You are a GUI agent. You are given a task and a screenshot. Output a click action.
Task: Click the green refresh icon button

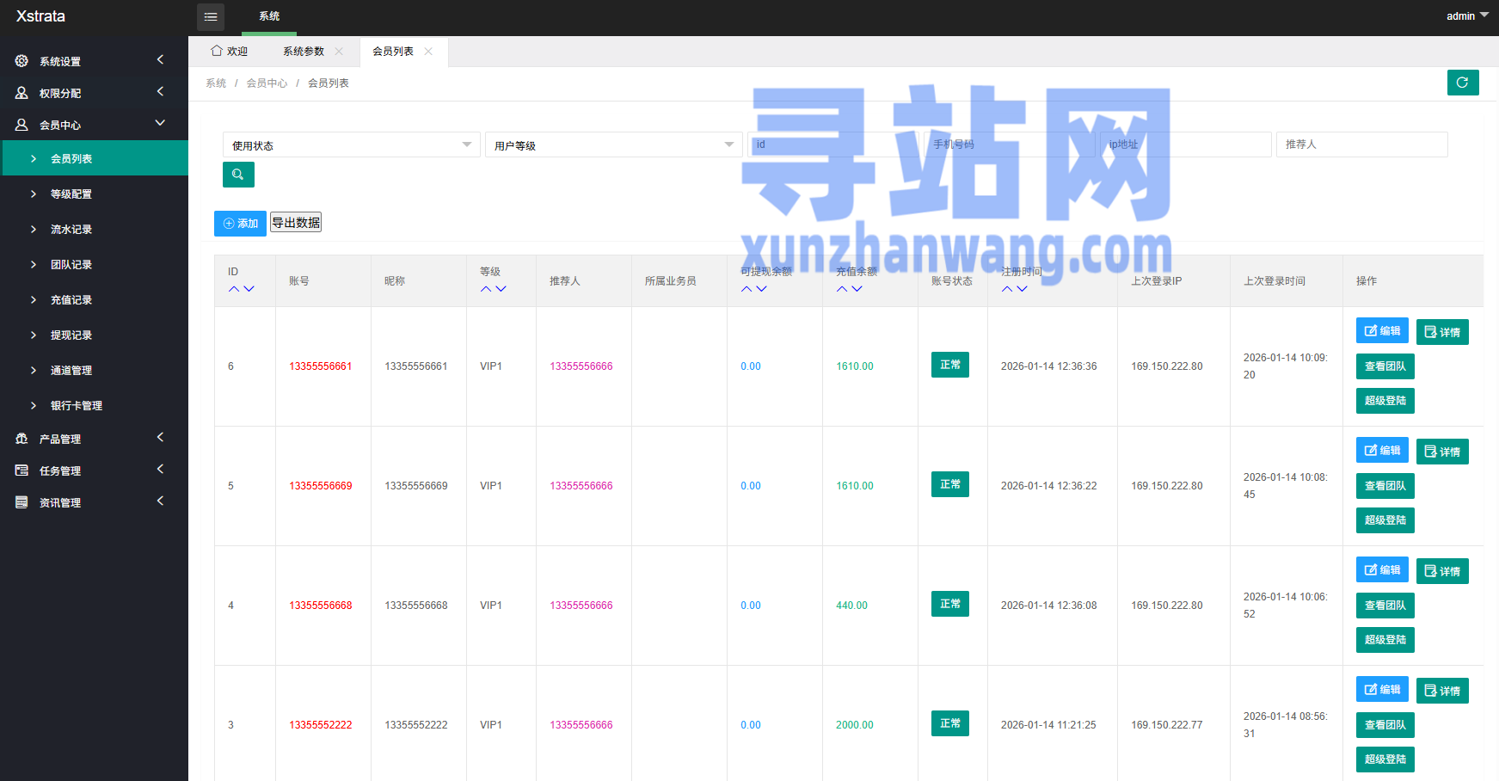coord(1462,83)
